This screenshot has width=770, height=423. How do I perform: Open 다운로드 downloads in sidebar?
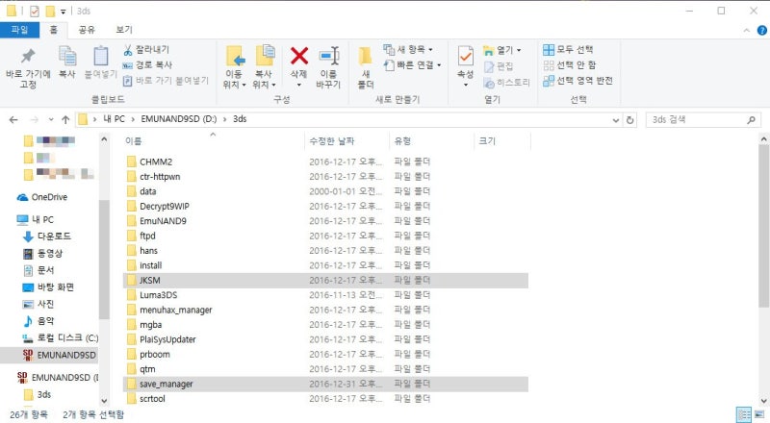pos(47,236)
